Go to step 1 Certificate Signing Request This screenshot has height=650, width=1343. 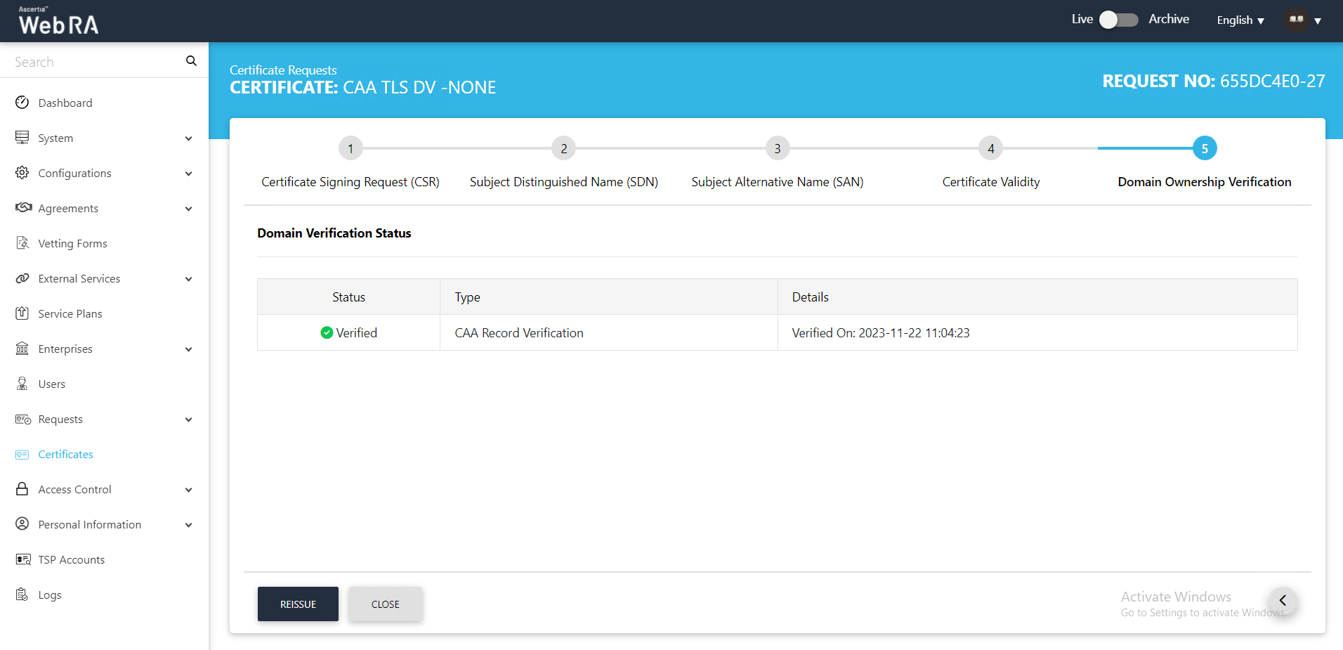(x=351, y=149)
